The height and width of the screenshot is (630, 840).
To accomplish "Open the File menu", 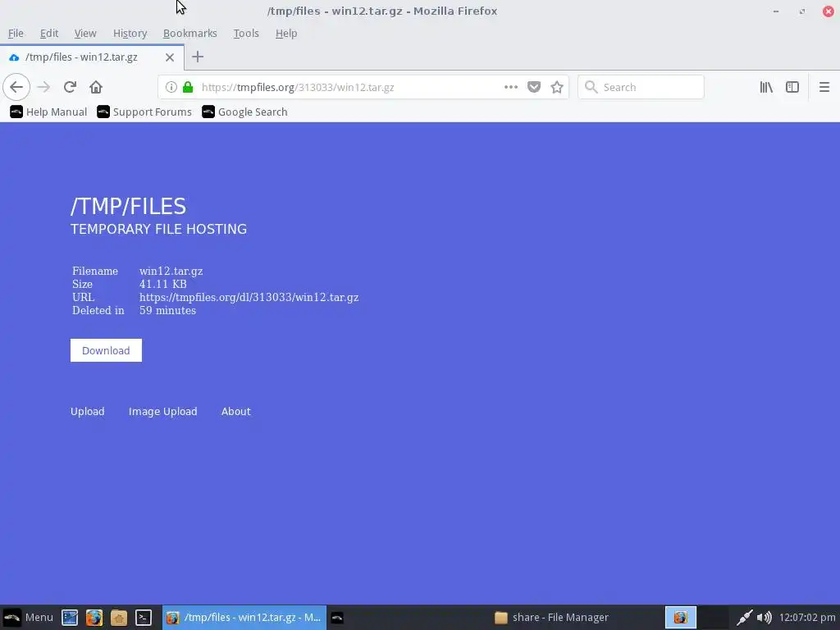I will [16, 33].
